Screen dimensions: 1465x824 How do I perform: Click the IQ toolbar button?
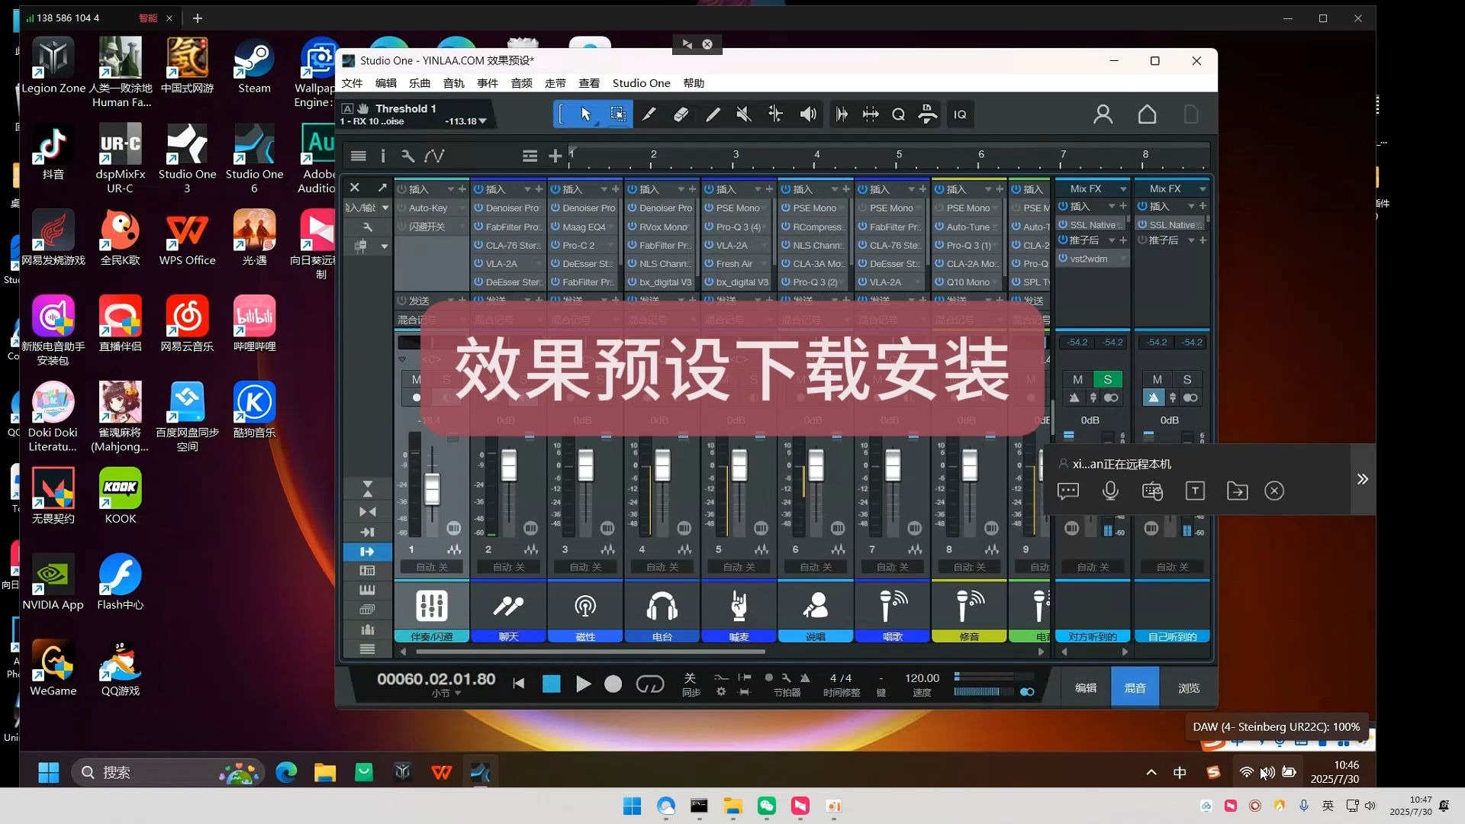pyautogui.click(x=960, y=114)
